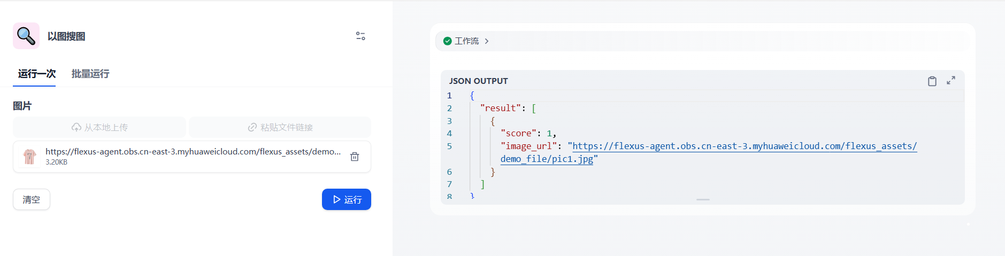Open the settings sliders icon beside 以图搜图

[360, 36]
